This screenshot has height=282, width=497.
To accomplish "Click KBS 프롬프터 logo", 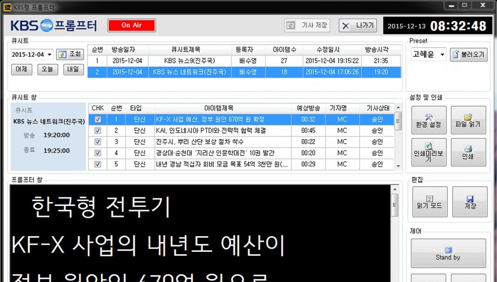I will click(54, 25).
